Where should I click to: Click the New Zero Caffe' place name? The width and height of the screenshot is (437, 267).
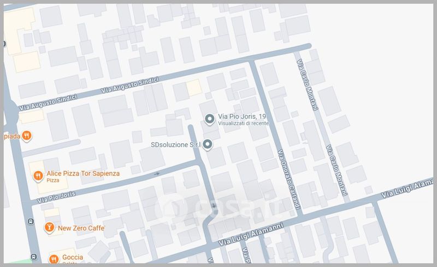(x=81, y=228)
